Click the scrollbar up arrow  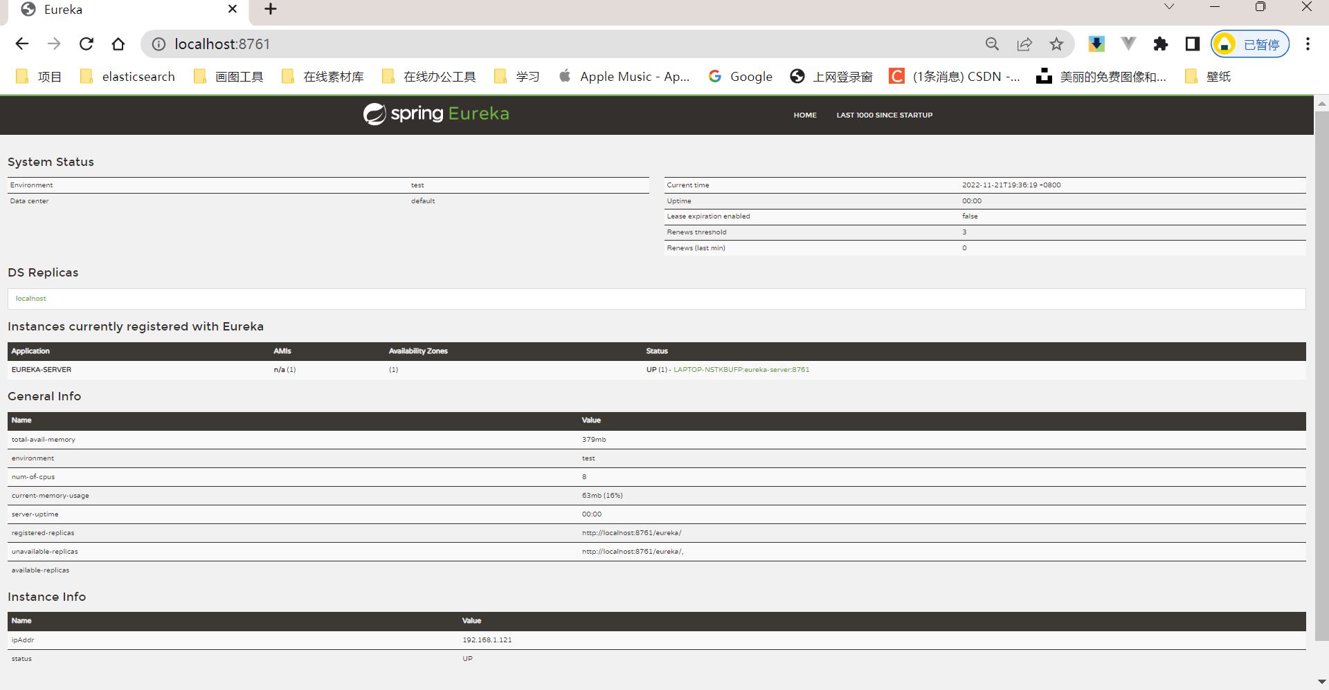[x=1321, y=103]
